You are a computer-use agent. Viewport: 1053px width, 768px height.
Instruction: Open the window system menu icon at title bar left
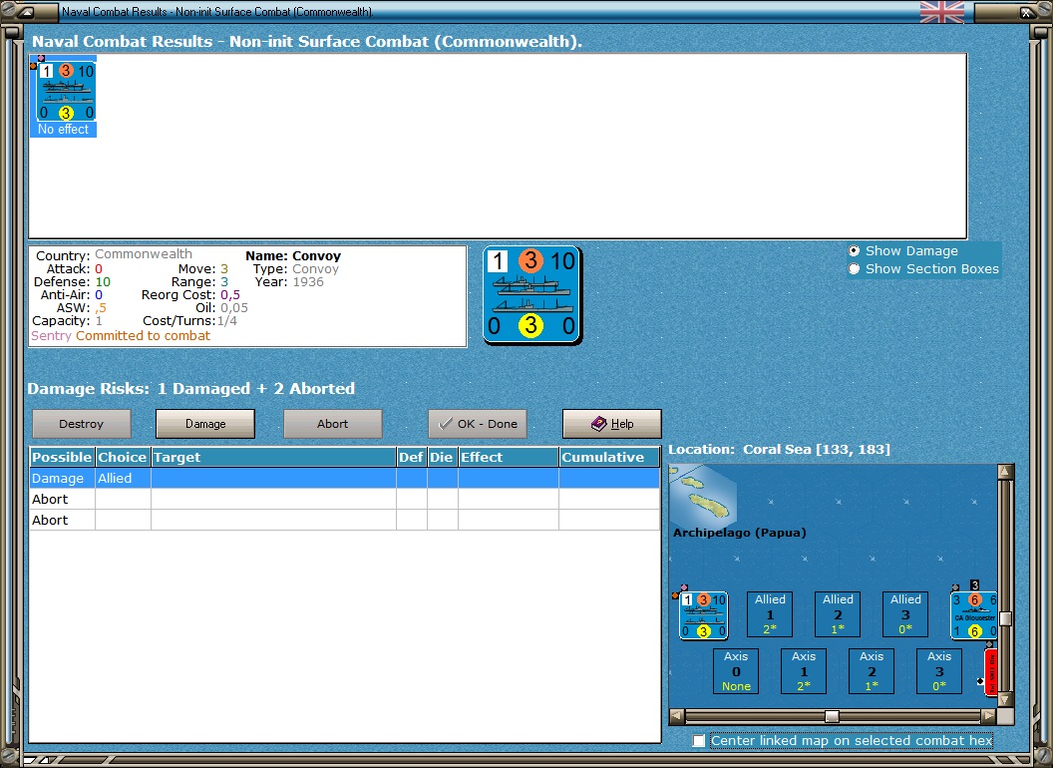(x=25, y=11)
